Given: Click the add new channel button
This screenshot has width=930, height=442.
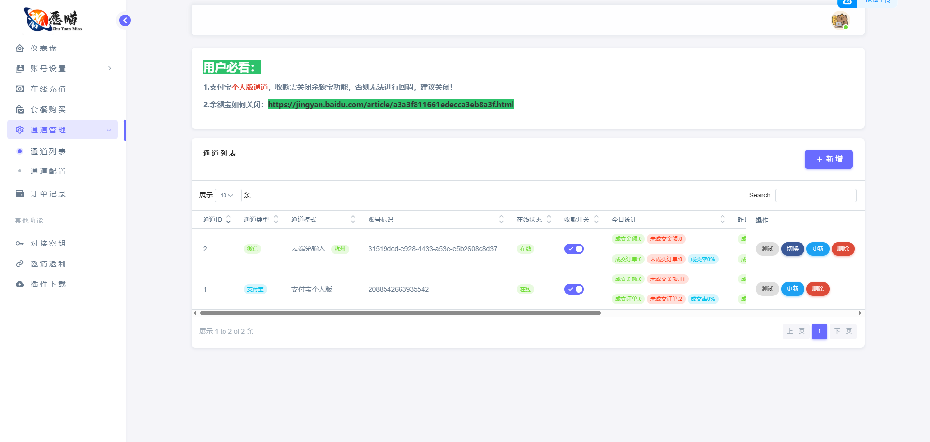Looking at the screenshot, I should point(828,159).
